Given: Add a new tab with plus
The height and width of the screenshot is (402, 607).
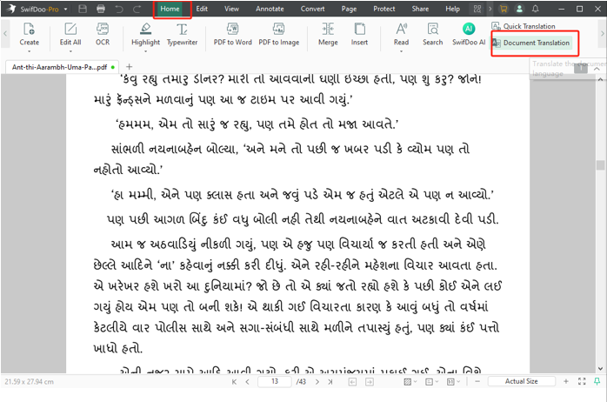Looking at the screenshot, I should pyautogui.click(x=130, y=67).
